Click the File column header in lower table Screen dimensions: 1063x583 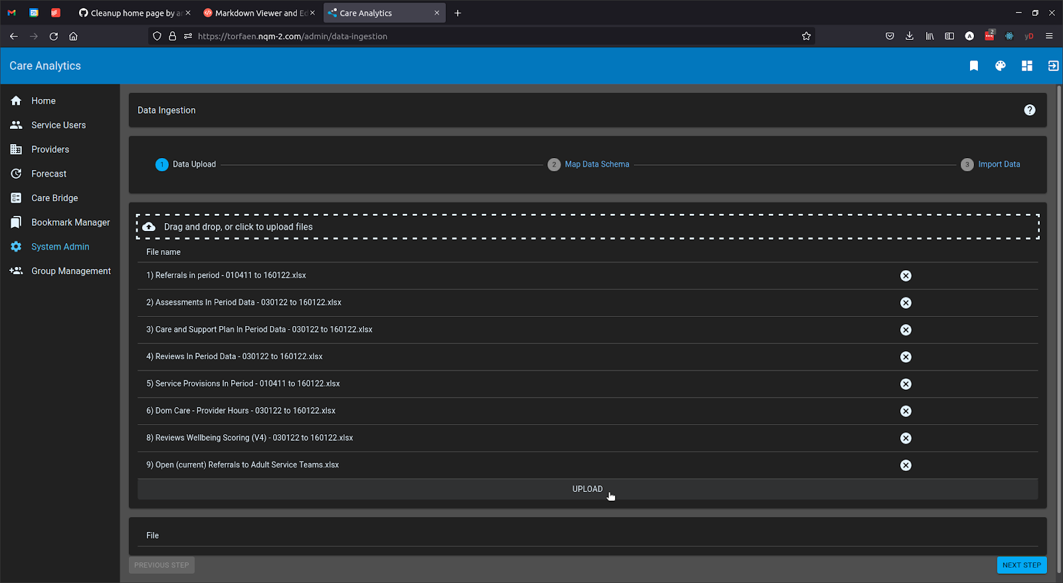point(152,536)
